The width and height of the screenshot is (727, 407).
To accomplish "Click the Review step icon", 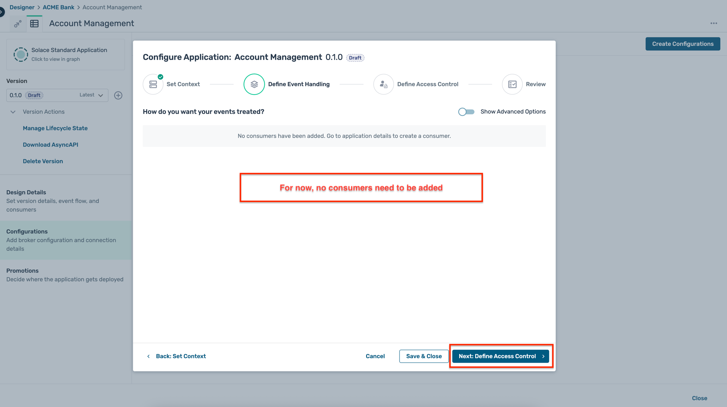I will coord(512,84).
